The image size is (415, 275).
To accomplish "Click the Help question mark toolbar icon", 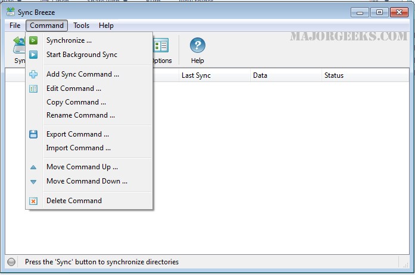I will 198,45.
